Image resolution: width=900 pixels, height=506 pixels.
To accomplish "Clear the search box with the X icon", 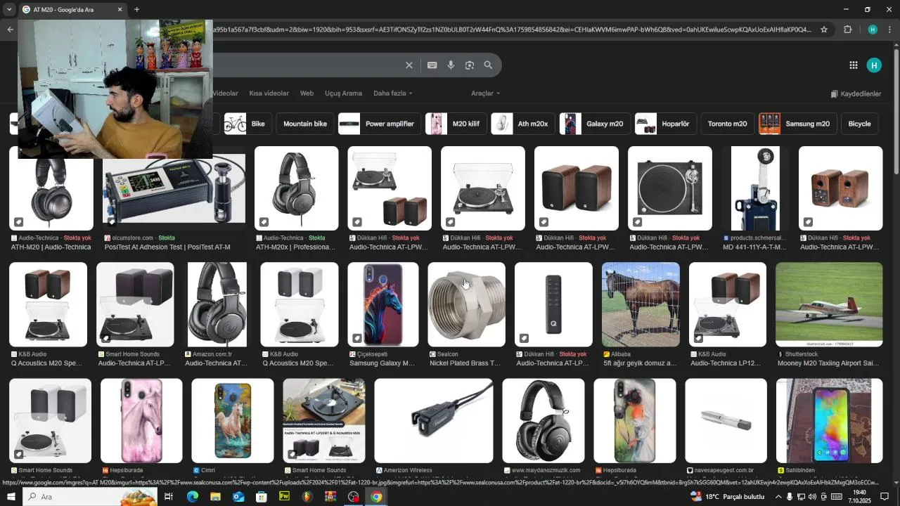I will 409,65.
